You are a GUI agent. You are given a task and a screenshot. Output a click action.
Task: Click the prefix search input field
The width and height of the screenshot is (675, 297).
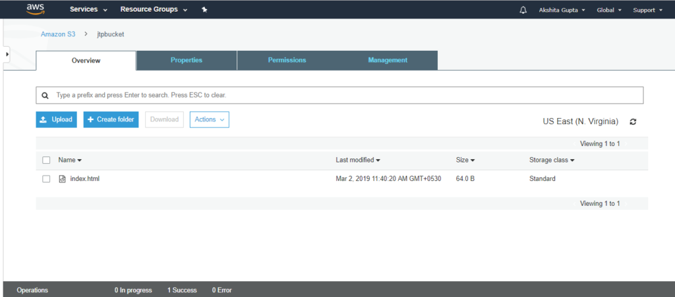click(x=339, y=95)
